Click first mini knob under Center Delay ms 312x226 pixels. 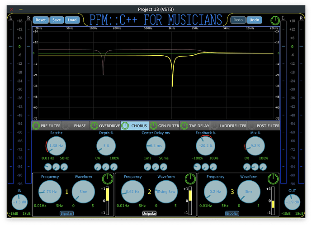tap(147, 167)
